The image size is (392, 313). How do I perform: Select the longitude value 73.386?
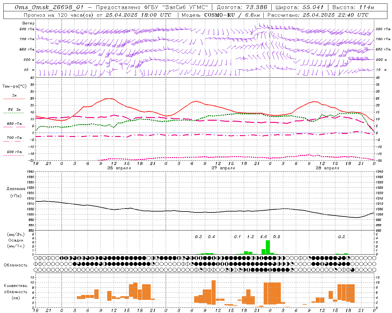tap(257, 7)
